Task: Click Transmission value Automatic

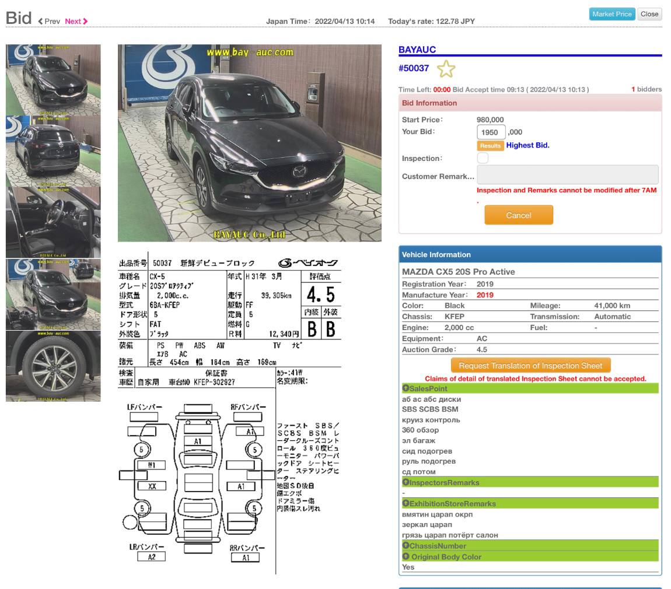Action: 613,317
